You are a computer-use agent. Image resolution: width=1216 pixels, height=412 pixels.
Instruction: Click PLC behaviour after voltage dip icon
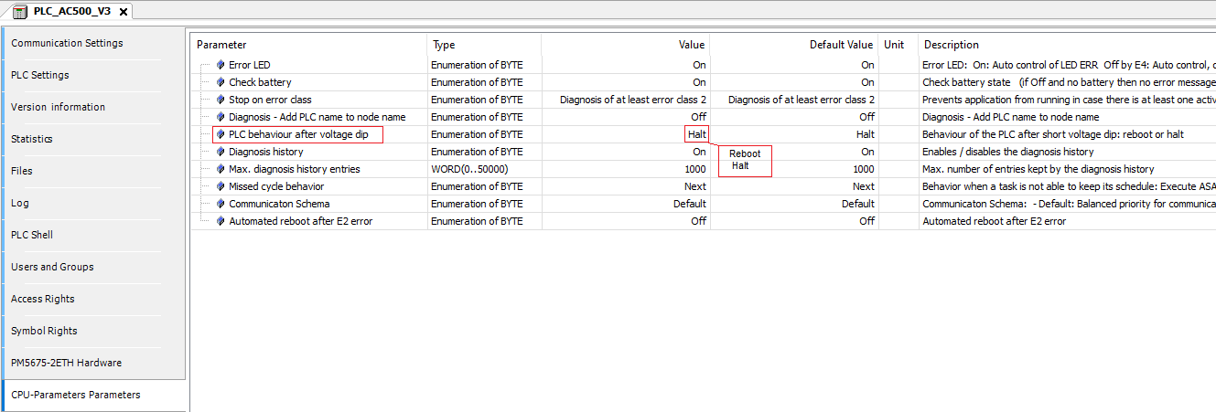[x=220, y=134]
